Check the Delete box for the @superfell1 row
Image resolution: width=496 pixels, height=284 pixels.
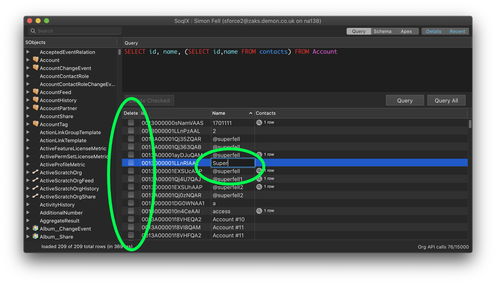point(131,179)
